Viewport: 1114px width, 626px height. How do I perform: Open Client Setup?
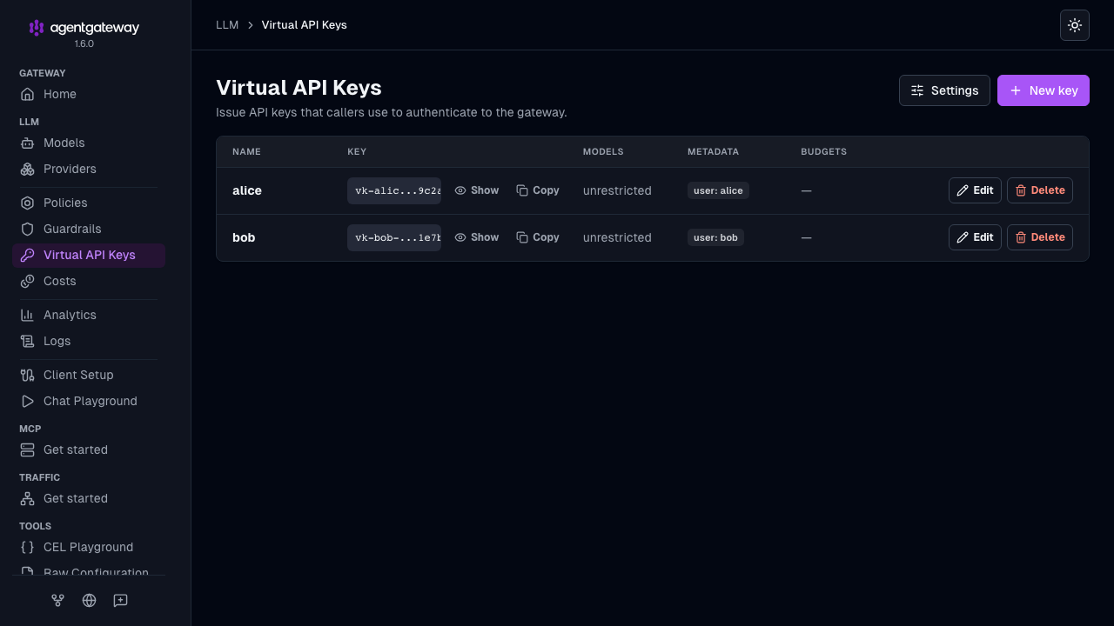89,375
